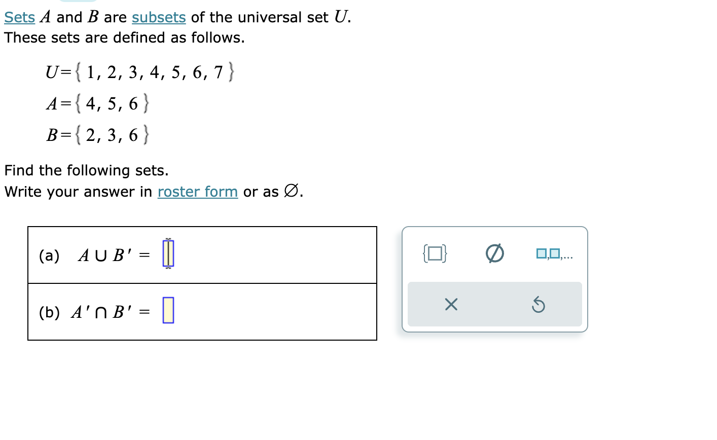Open the subsets definition link

click(x=159, y=17)
